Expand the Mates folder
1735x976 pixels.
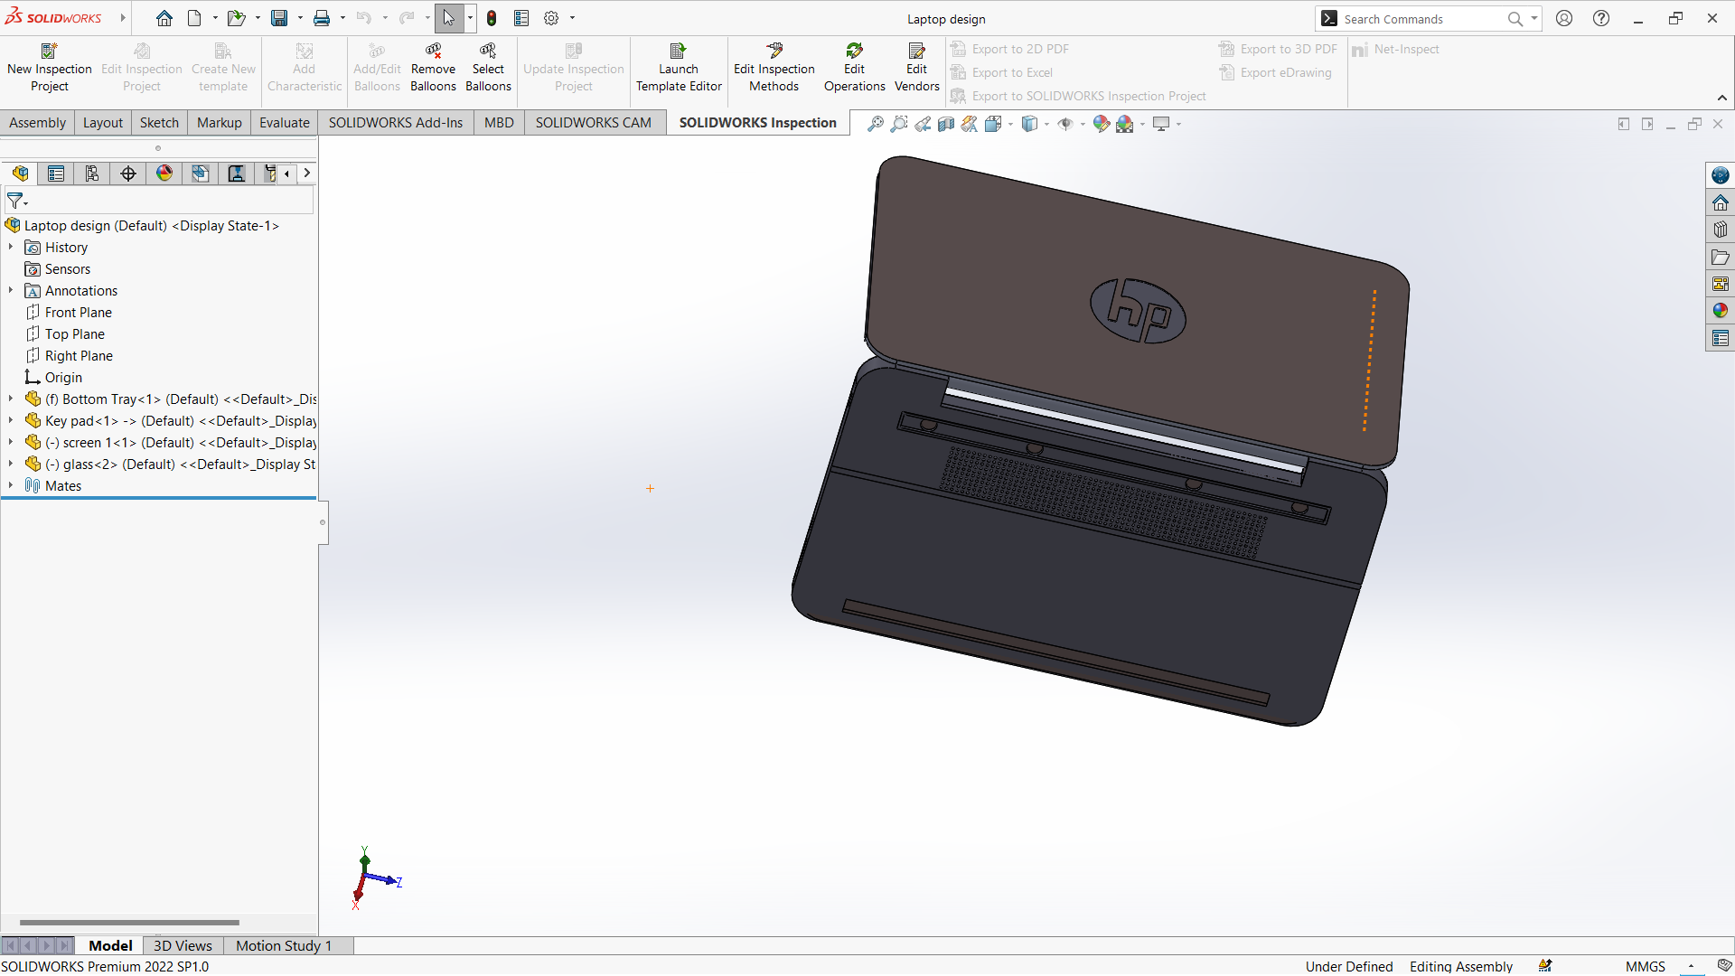coord(11,485)
